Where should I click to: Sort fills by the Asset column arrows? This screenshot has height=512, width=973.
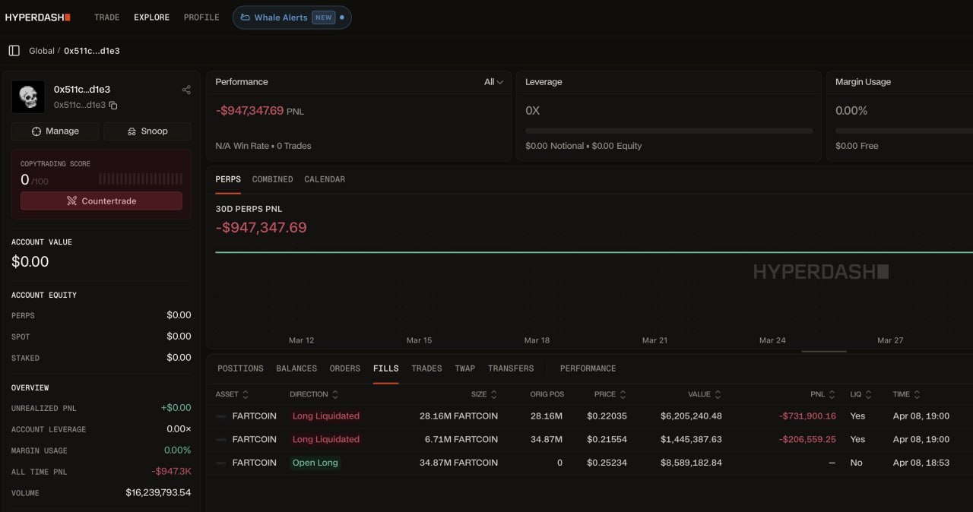click(246, 394)
